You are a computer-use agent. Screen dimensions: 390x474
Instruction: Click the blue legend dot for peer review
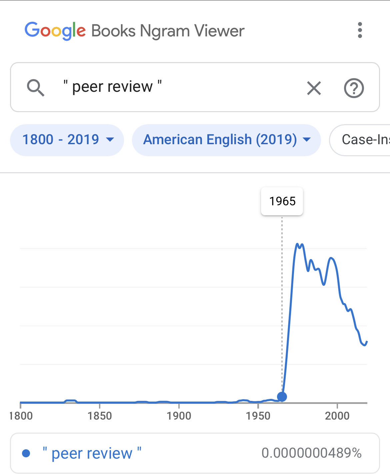pos(26,453)
